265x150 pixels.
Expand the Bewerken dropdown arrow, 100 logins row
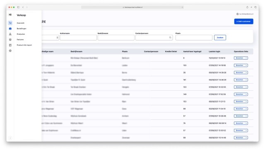click(246, 65)
